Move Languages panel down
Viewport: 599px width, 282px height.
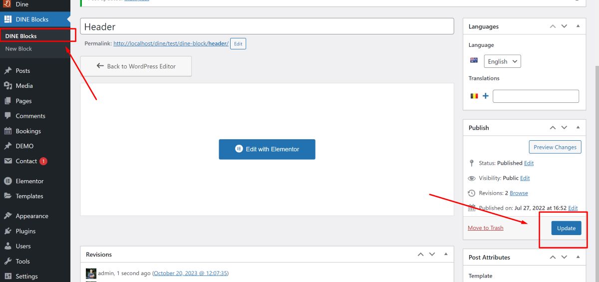pyautogui.click(x=564, y=26)
